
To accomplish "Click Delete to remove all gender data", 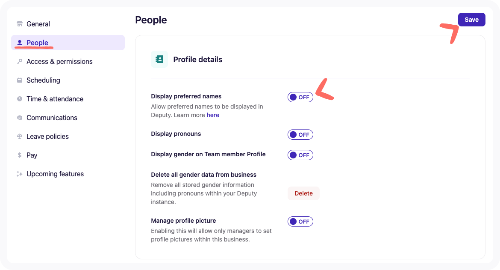I will click(x=303, y=193).
